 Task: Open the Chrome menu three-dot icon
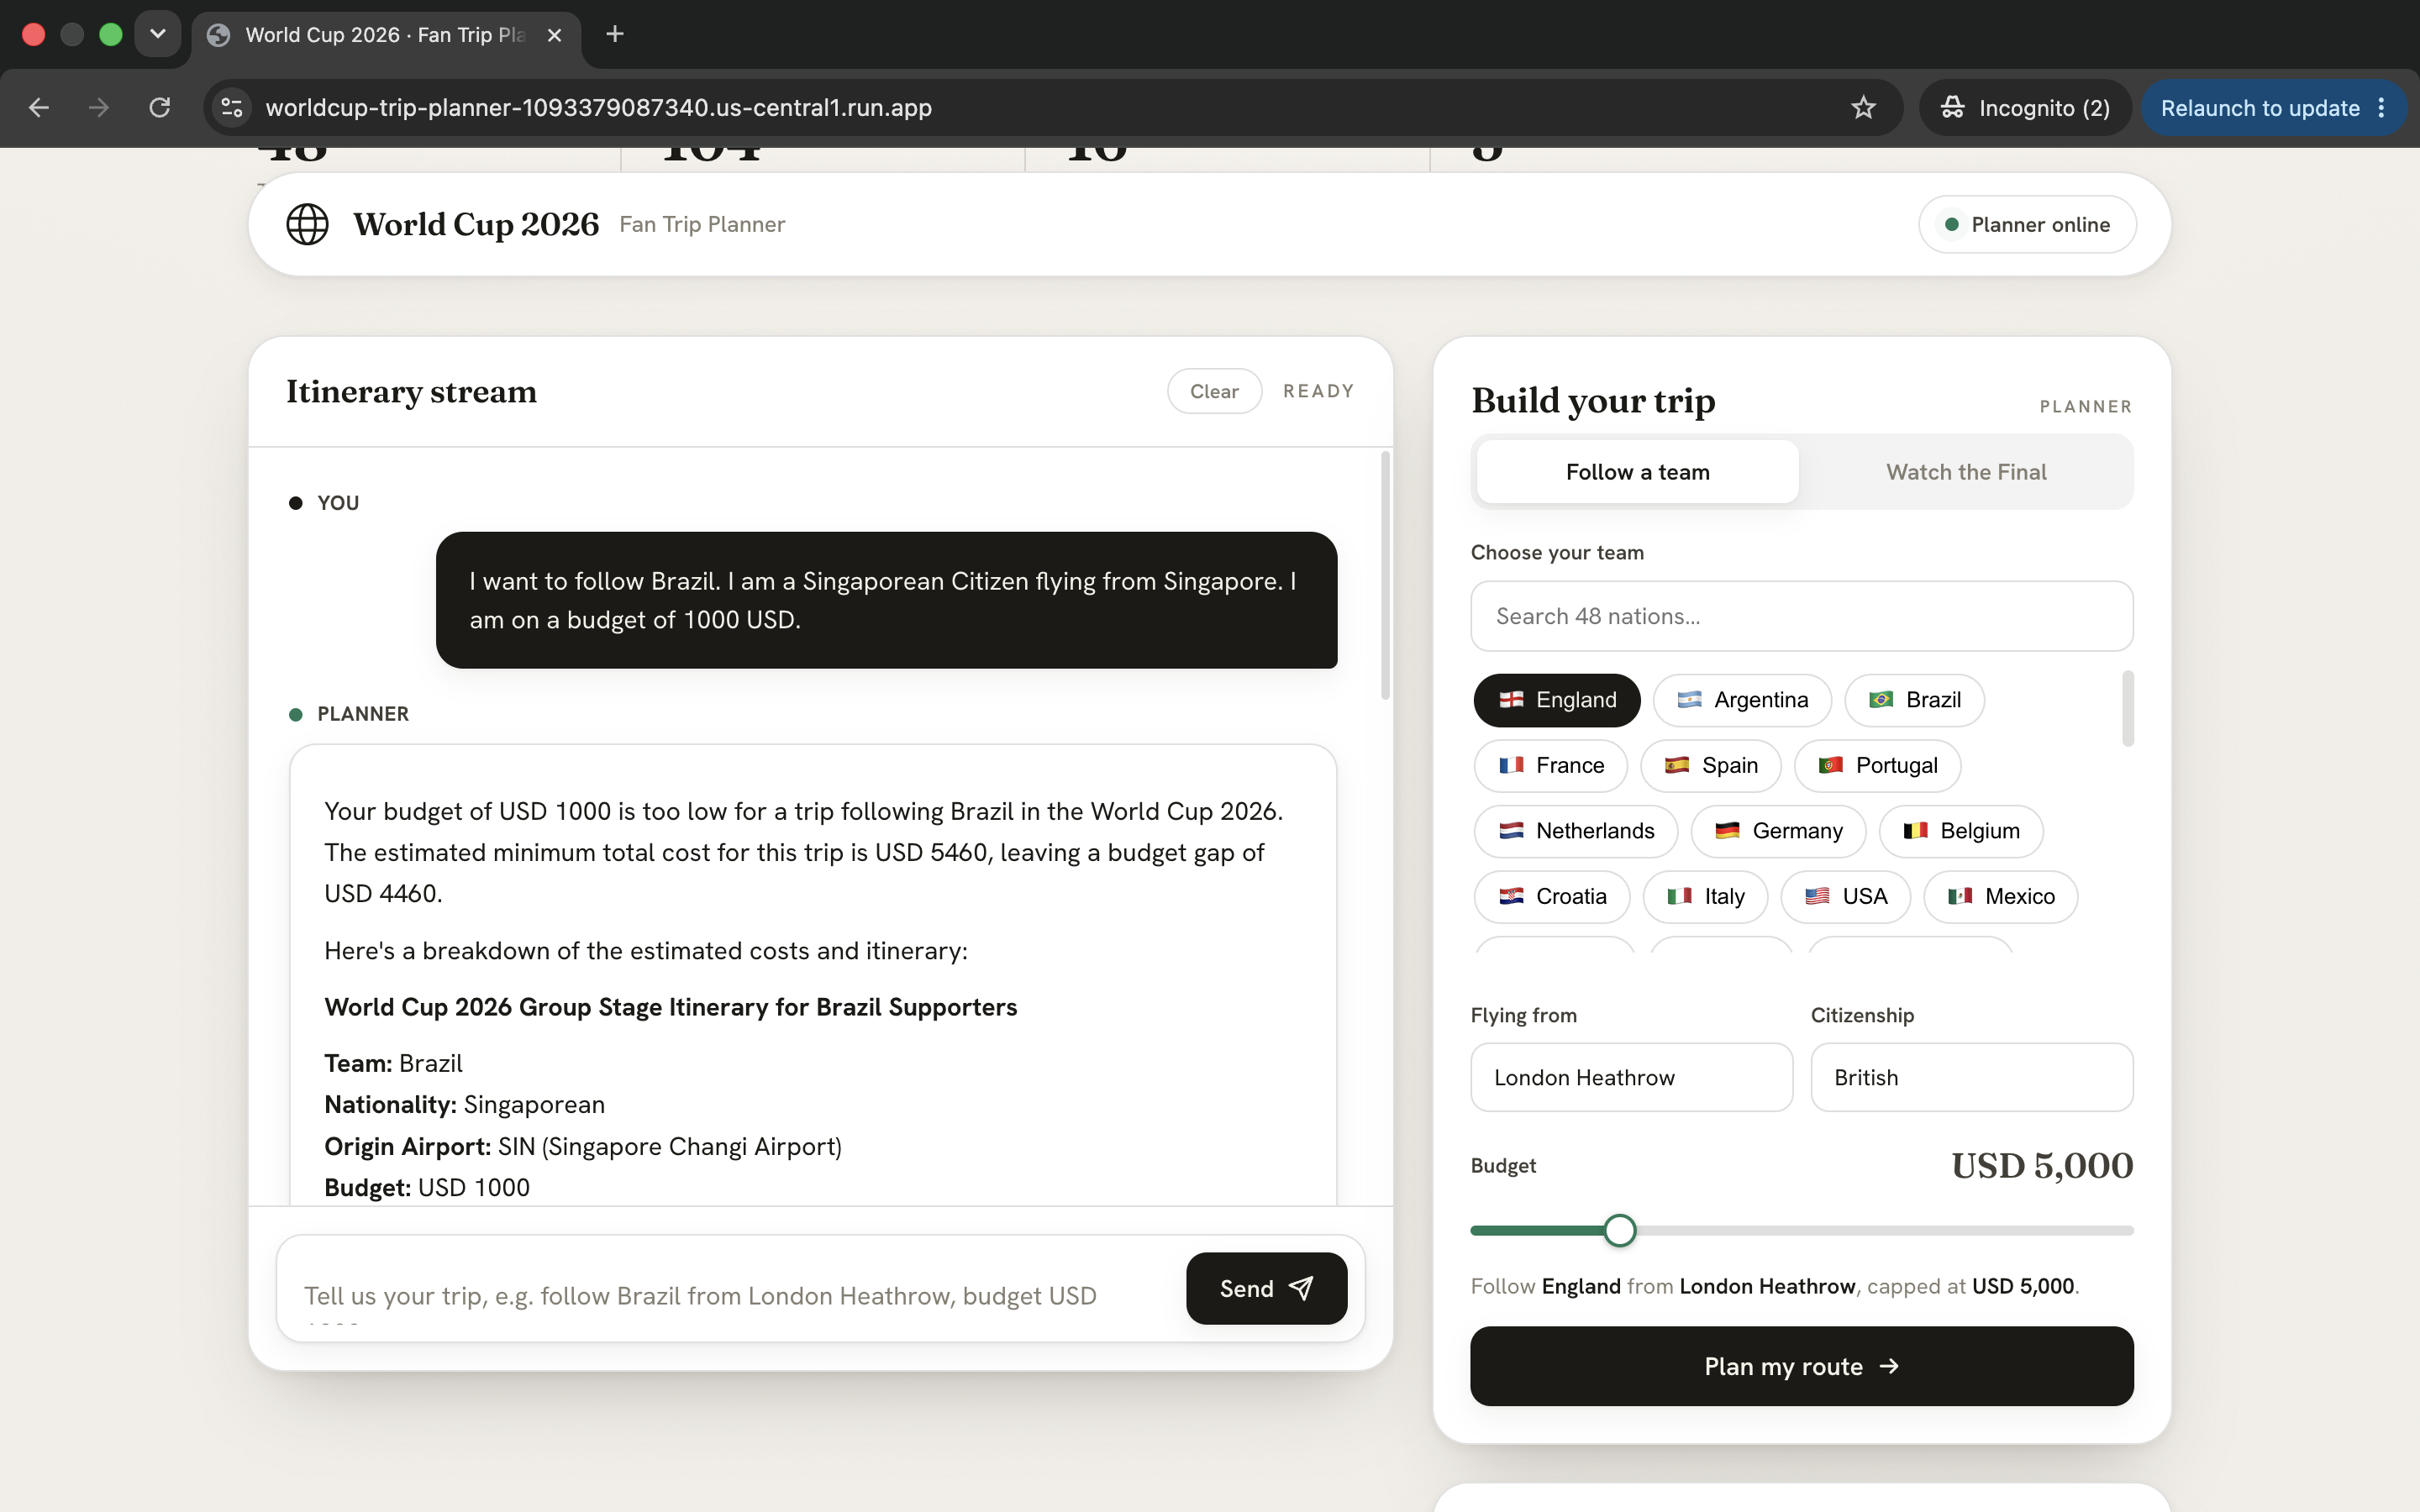click(2382, 108)
